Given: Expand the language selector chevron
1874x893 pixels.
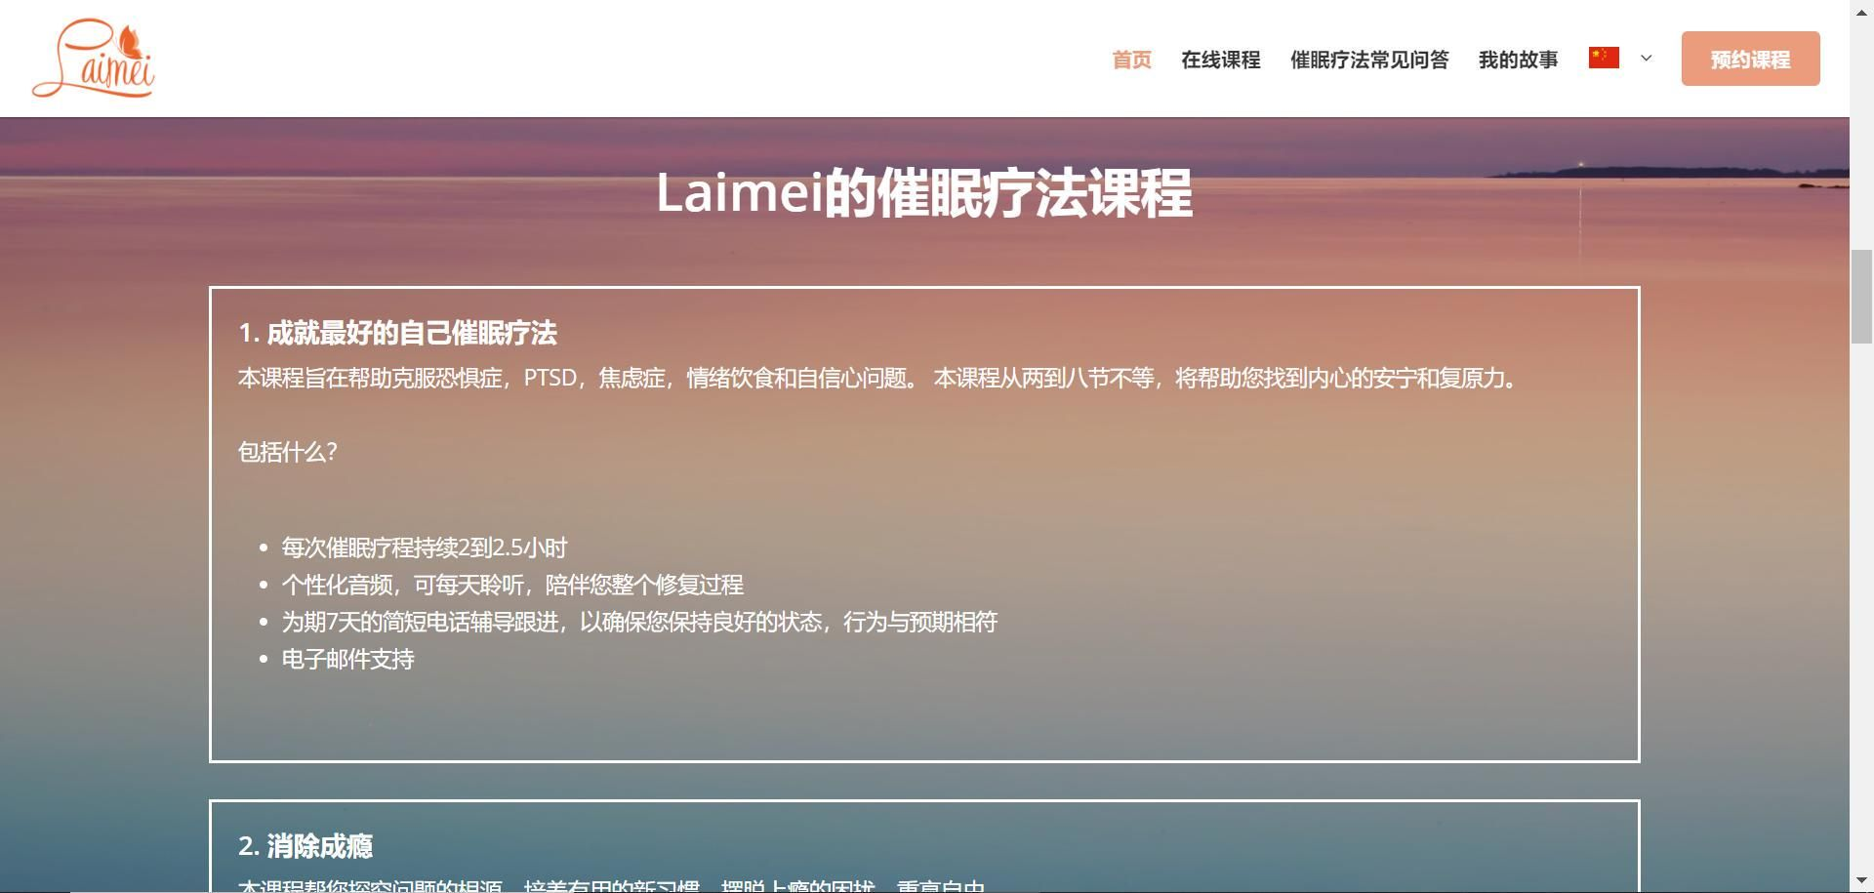Looking at the screenshot, I should pos(1646,59).
